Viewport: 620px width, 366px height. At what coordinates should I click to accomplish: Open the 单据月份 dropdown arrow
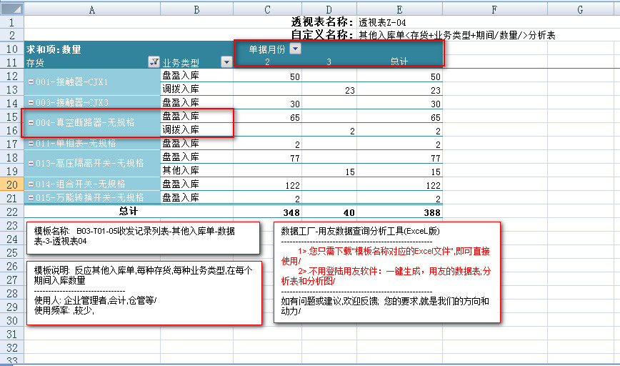point(296,49)
